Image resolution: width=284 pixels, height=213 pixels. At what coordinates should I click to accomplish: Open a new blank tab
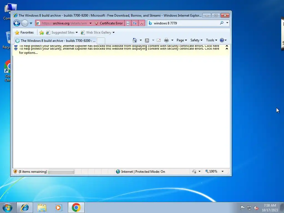pyautogui.click(x=101, y=41)
